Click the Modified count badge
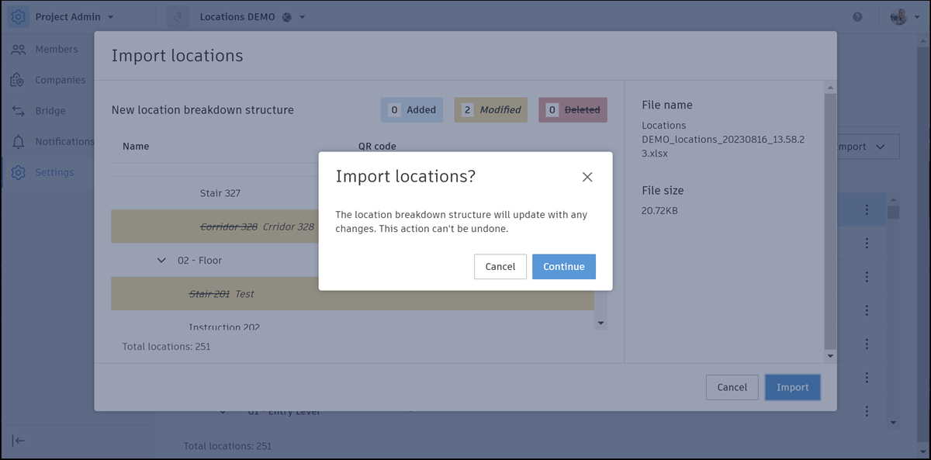Image resolution: width=931 pixels, height=460 pixels. [x=490, y=110]
